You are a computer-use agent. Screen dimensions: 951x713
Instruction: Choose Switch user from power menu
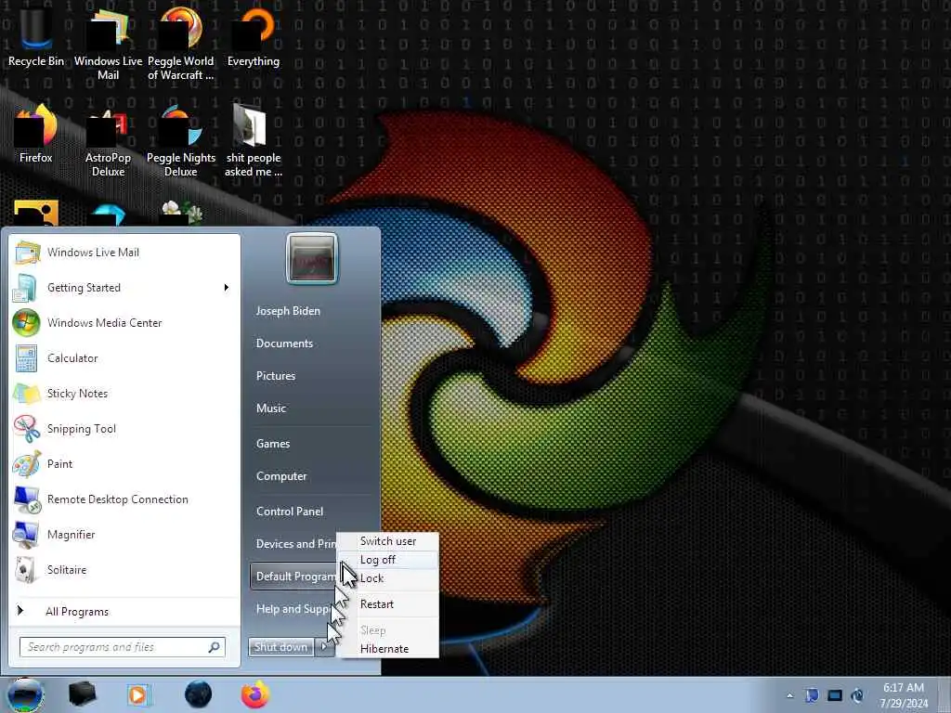click(388, 541)
